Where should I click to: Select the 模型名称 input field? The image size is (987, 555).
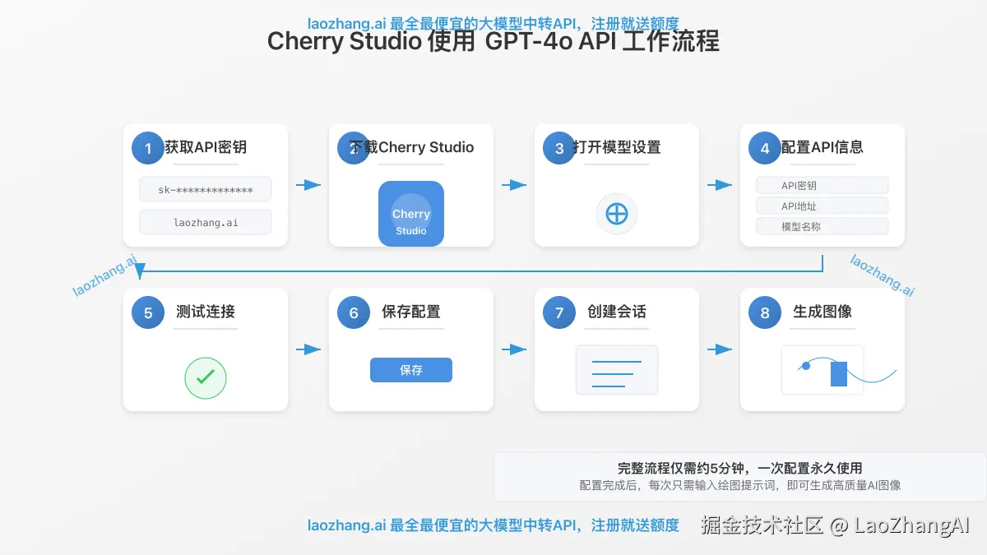822,226
